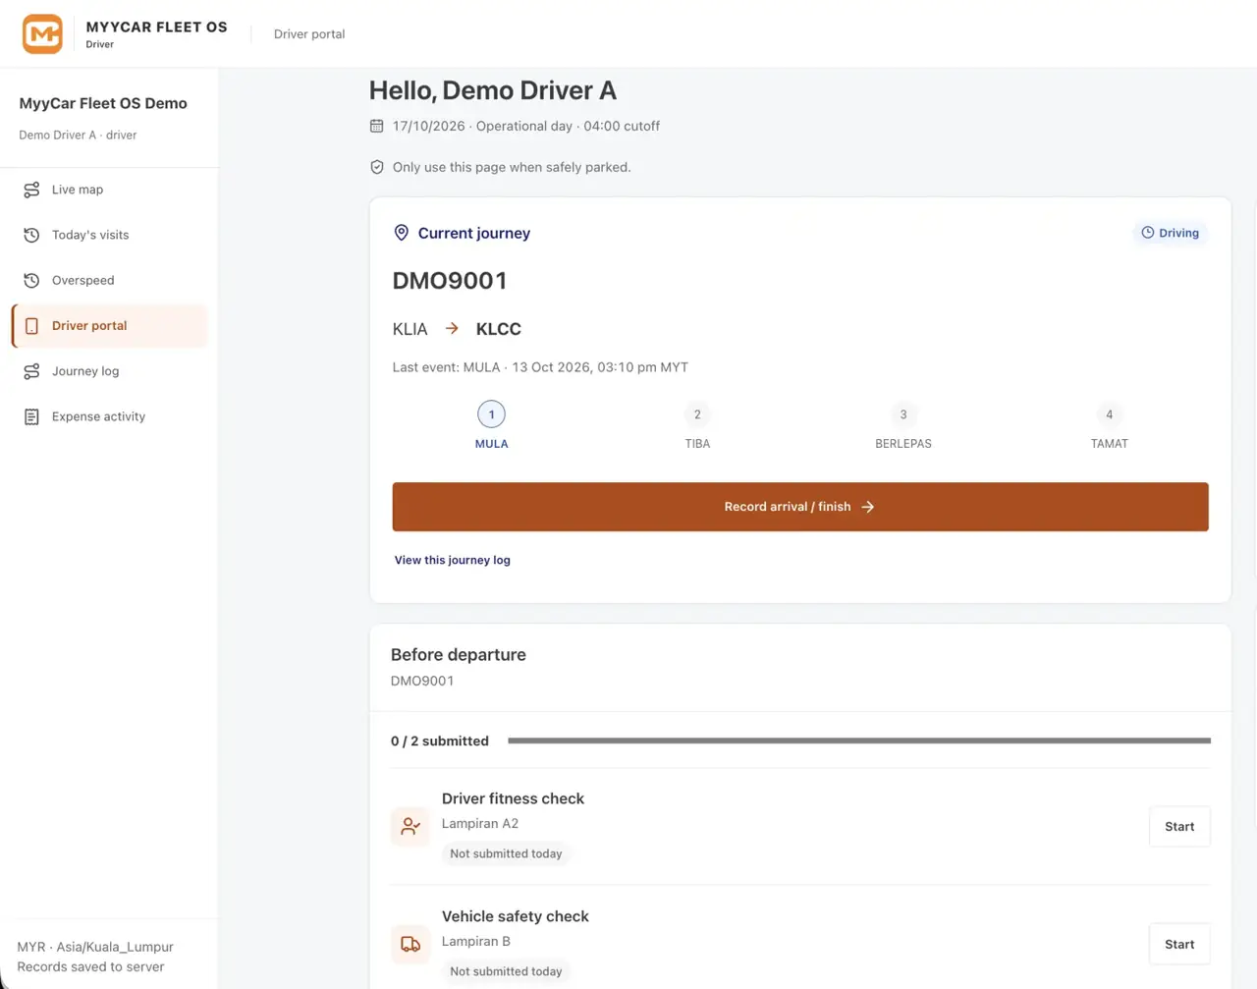The height and width of the screenshot is (989, 1257).
Task: Click the Overspeed sidebar icon
Action: coord(31,280)
